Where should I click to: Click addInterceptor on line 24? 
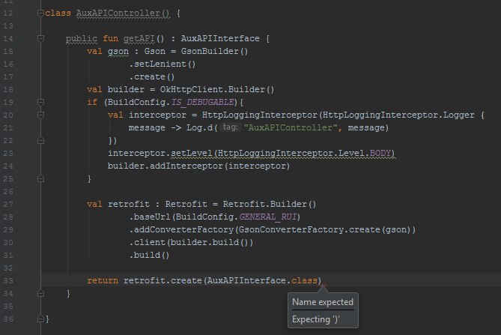(x=186, y=166)
